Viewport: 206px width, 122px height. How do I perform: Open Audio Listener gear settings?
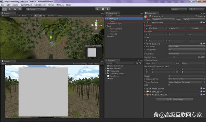pyautogui.click(x=204, y=95)
